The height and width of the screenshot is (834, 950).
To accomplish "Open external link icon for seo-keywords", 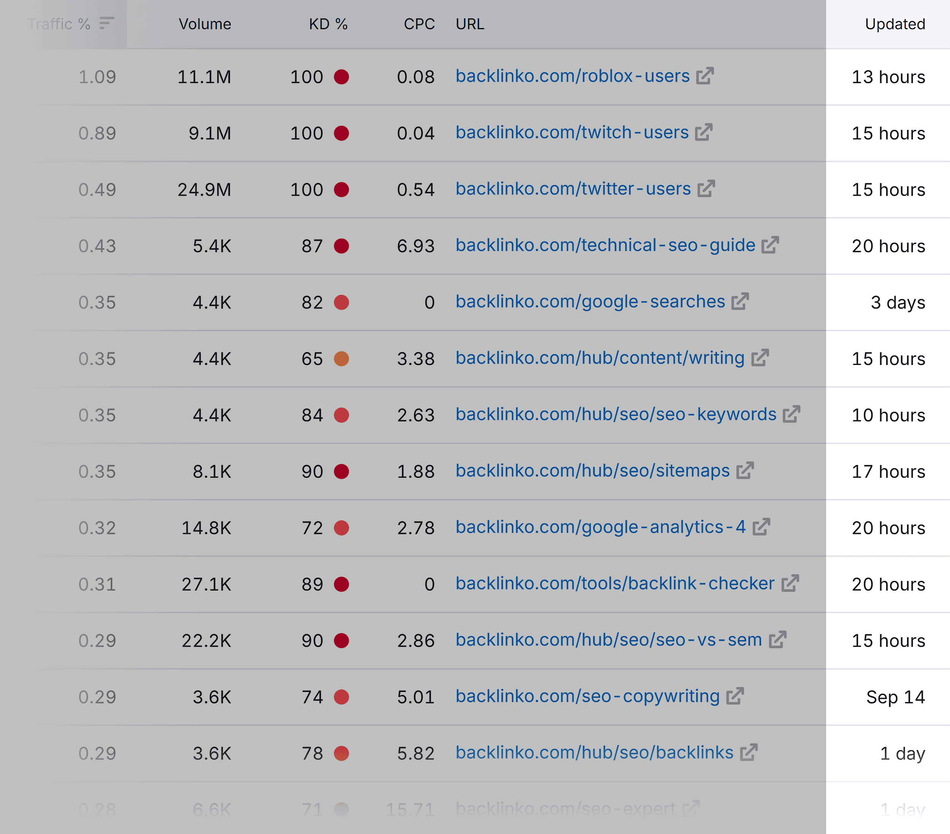I will 792,414.
